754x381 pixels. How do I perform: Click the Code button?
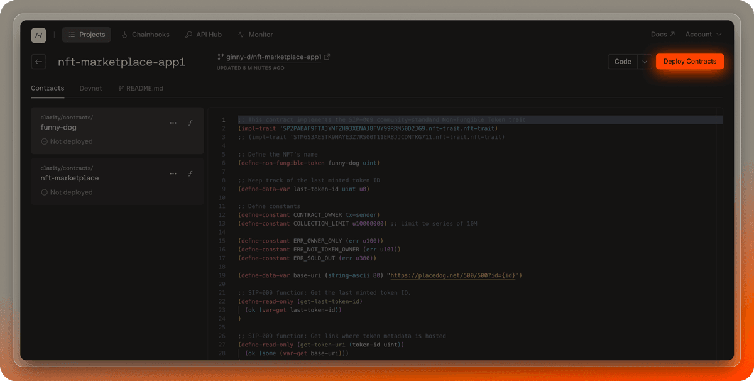pos(623,62)
